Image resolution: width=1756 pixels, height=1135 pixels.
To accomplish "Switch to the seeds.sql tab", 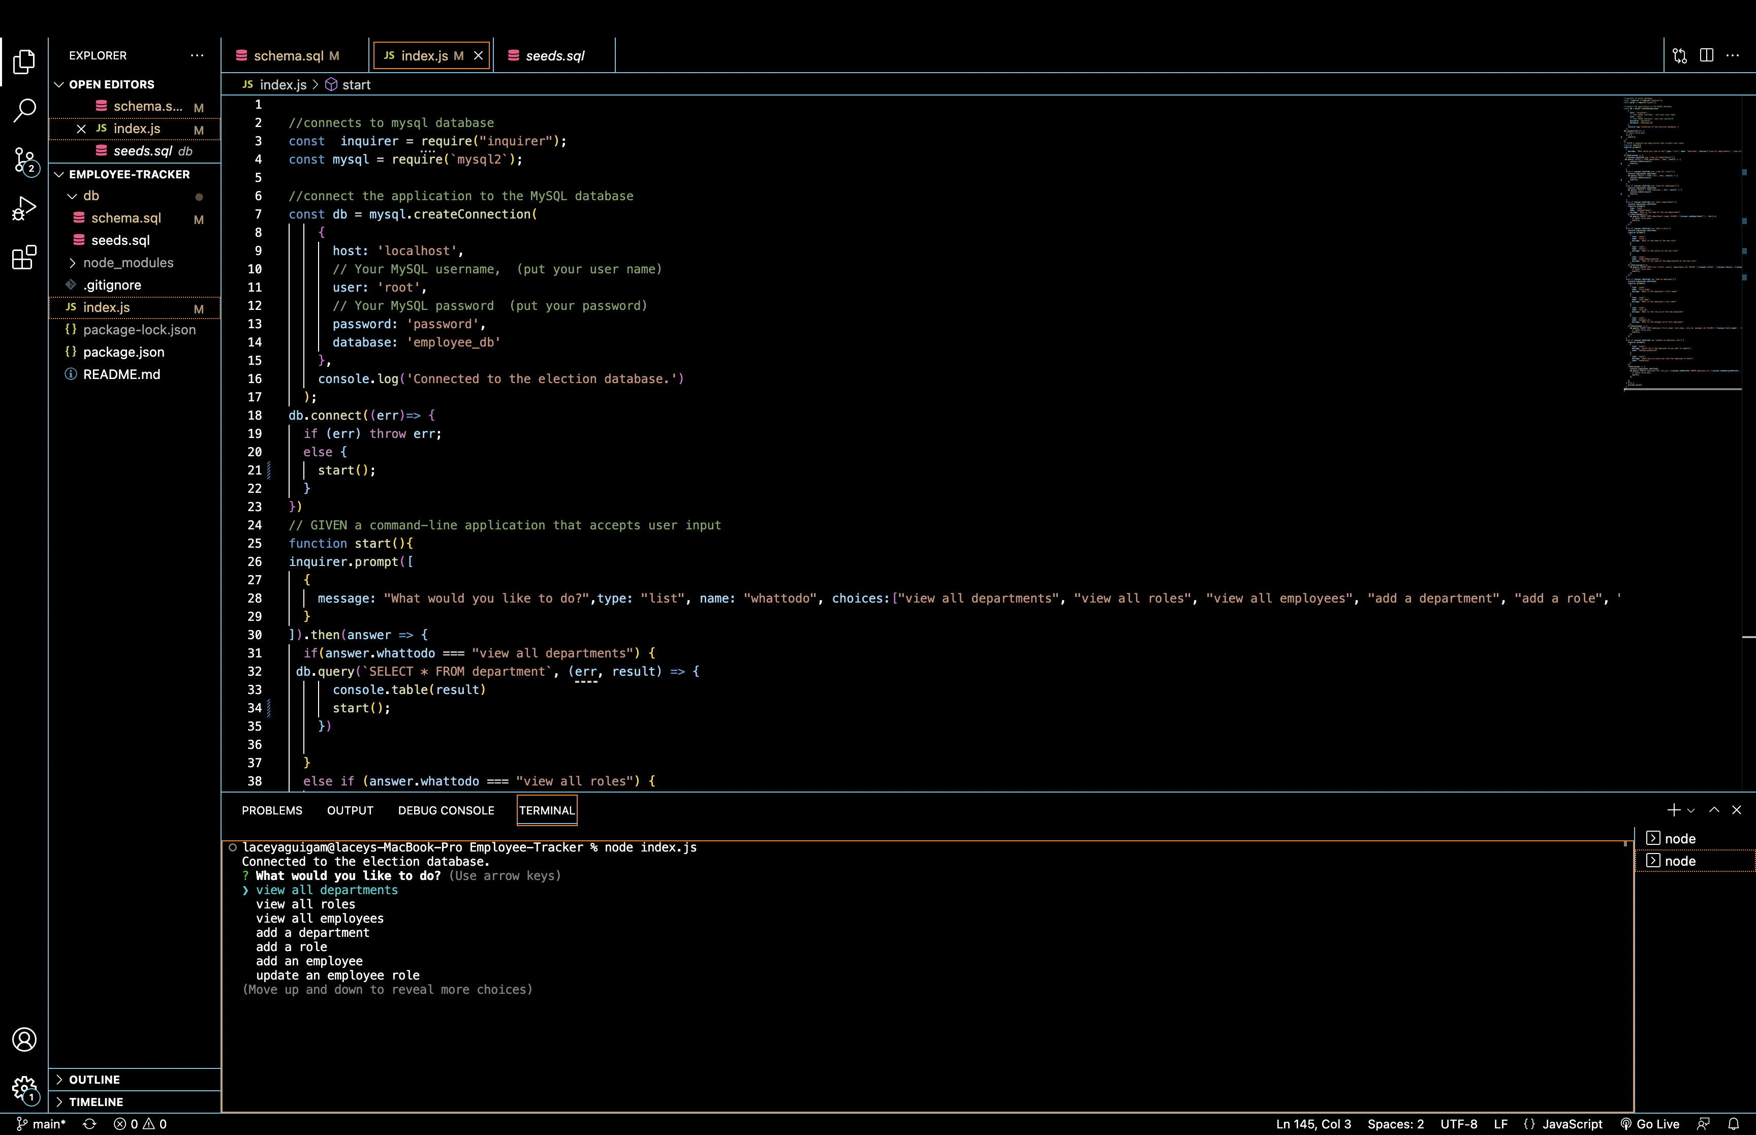I will click(x=553, y=55).
